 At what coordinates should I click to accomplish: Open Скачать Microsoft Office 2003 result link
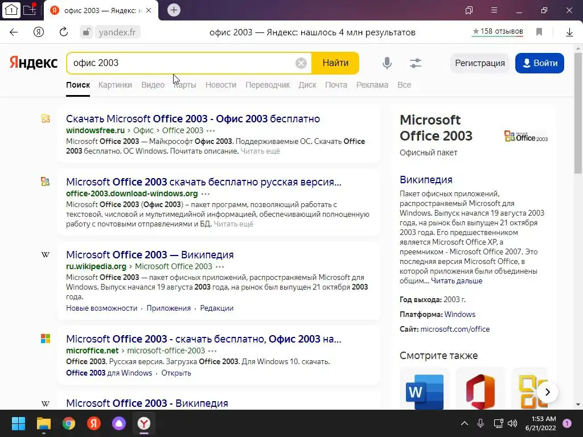(x=193, y=118)
